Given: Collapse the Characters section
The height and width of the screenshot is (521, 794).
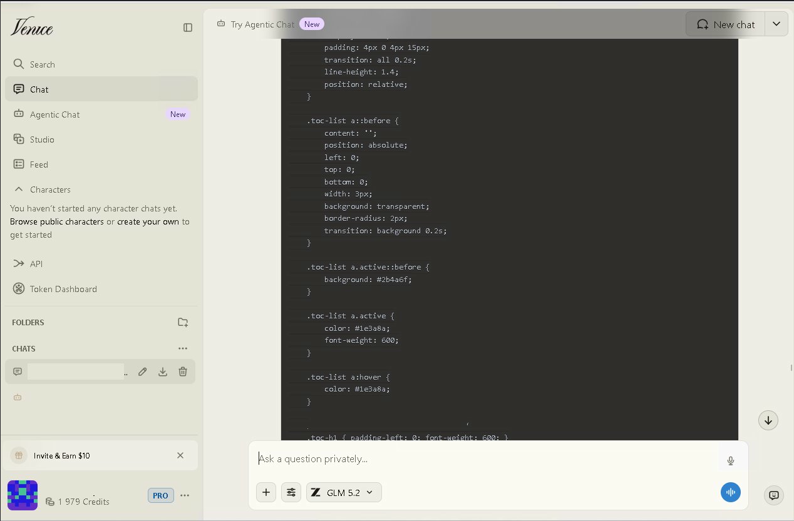Looking at the screenshot, I should coord(19,190).
